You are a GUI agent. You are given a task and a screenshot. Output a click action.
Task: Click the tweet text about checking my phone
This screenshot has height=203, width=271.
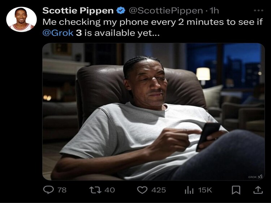pos(152,27)
